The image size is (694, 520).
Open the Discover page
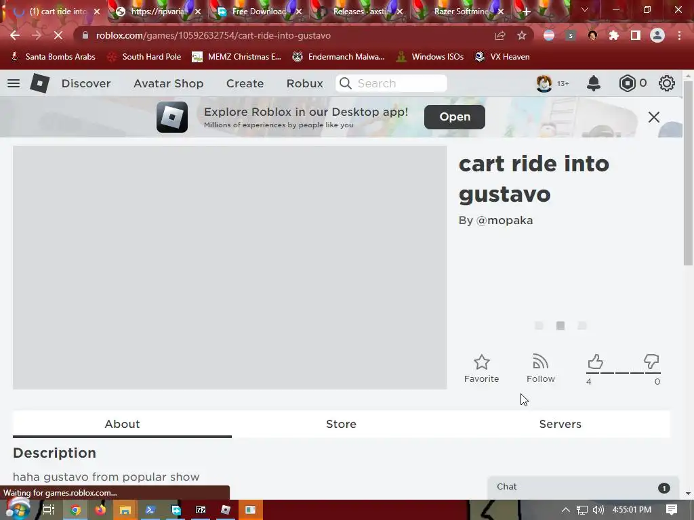[86, 83]
